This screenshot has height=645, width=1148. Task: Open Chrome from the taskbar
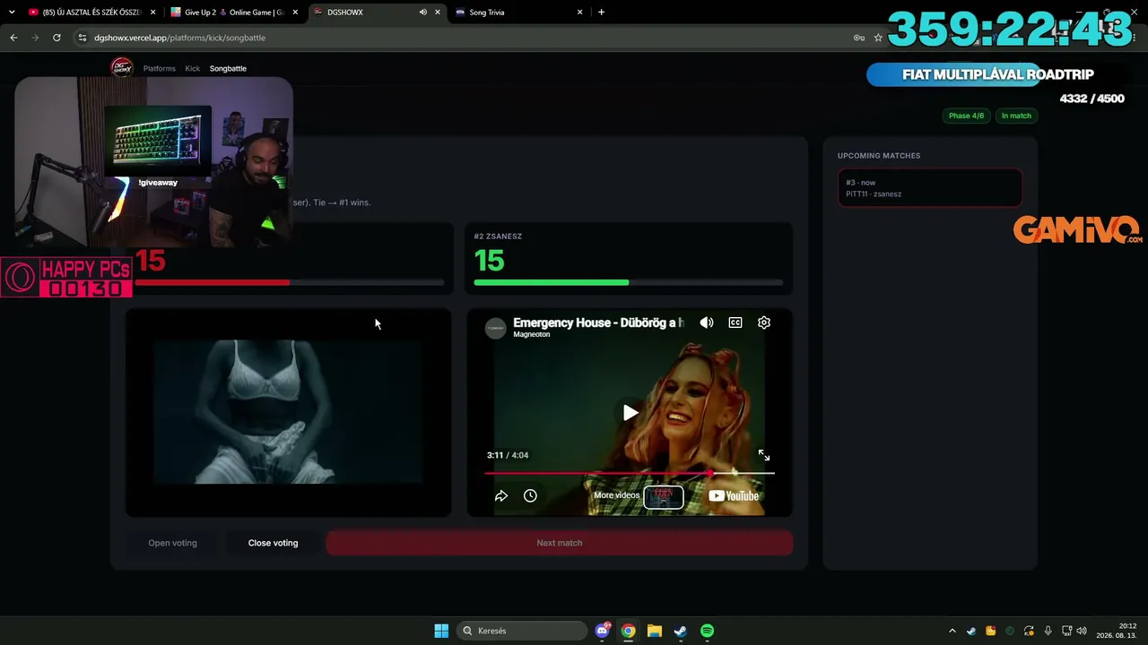629,631
